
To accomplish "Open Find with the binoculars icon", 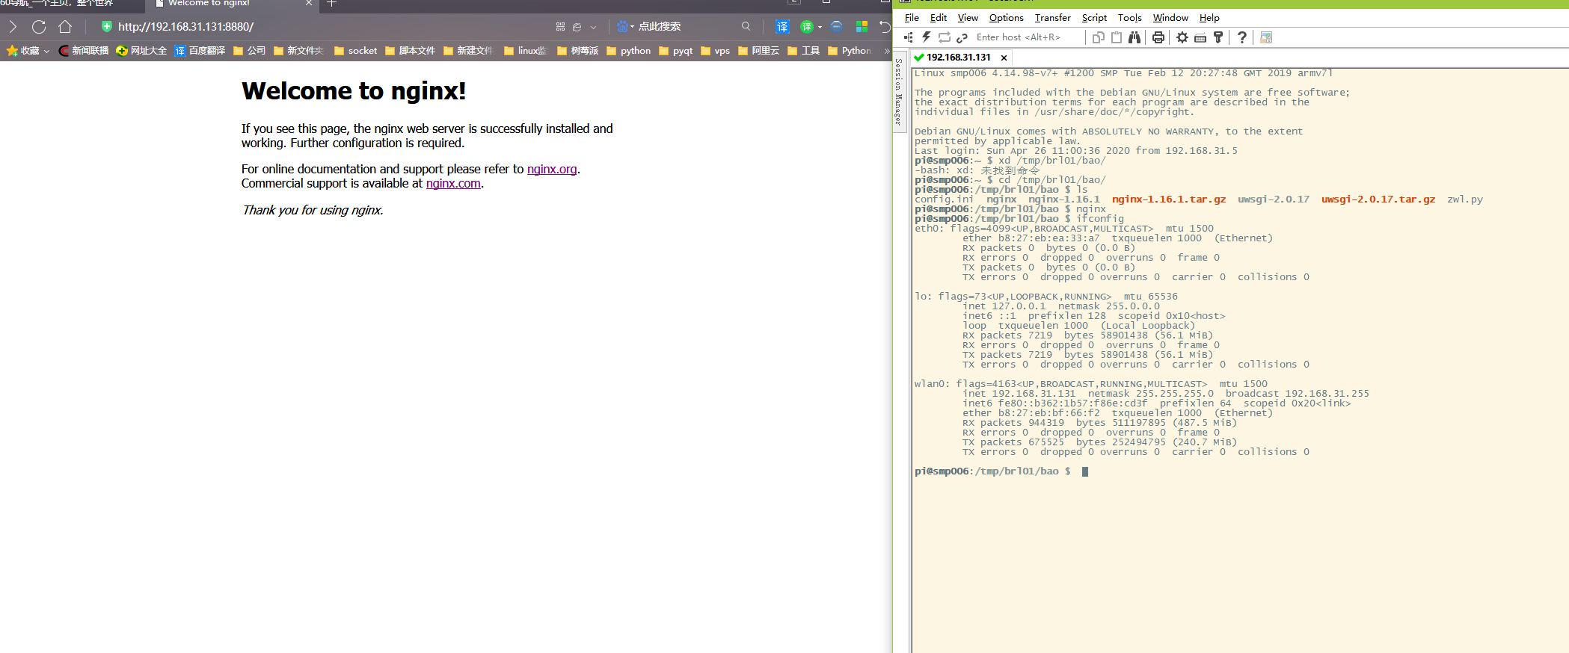I will click(x=1134, y=37).
